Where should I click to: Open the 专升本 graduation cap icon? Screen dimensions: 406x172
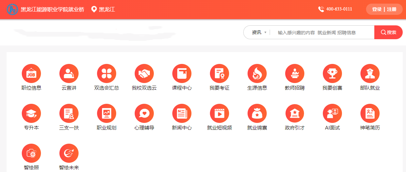pos(31,113)
